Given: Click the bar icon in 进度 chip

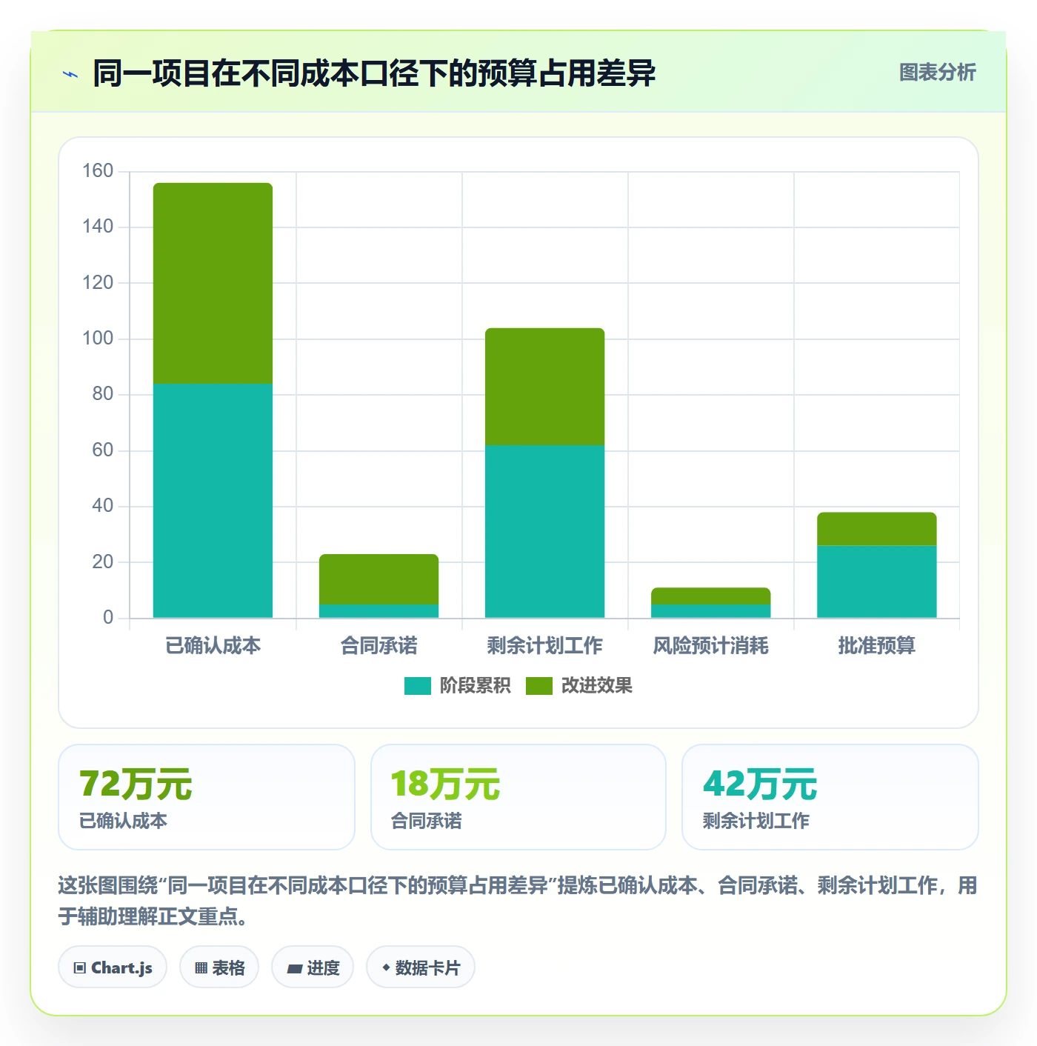Looking at the screenshot, I should 295,968.
